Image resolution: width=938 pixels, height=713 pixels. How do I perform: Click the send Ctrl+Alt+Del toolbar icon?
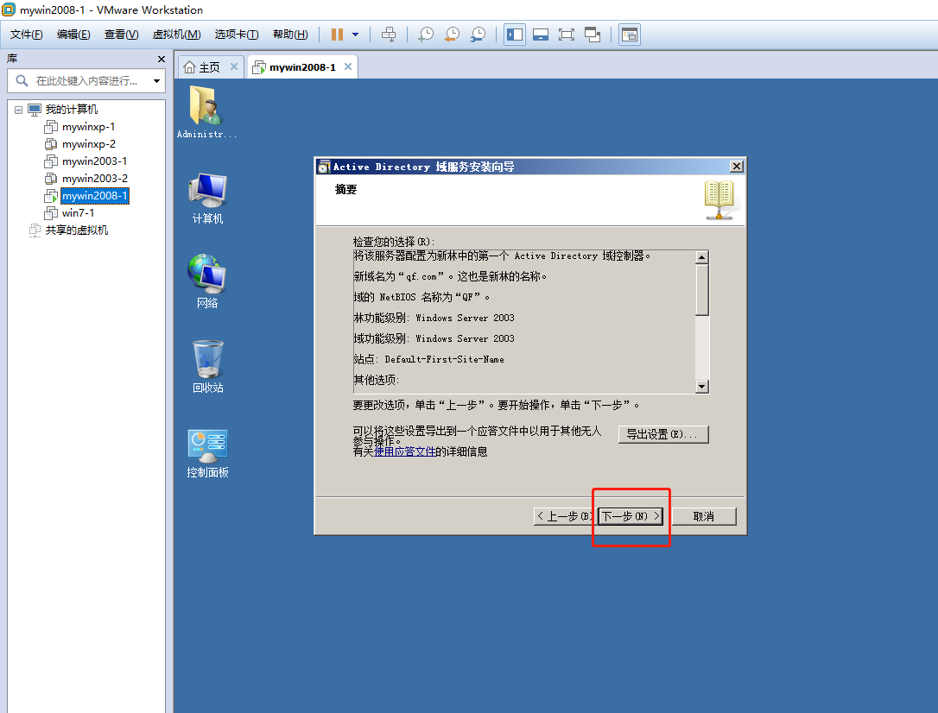coord(388,35)
